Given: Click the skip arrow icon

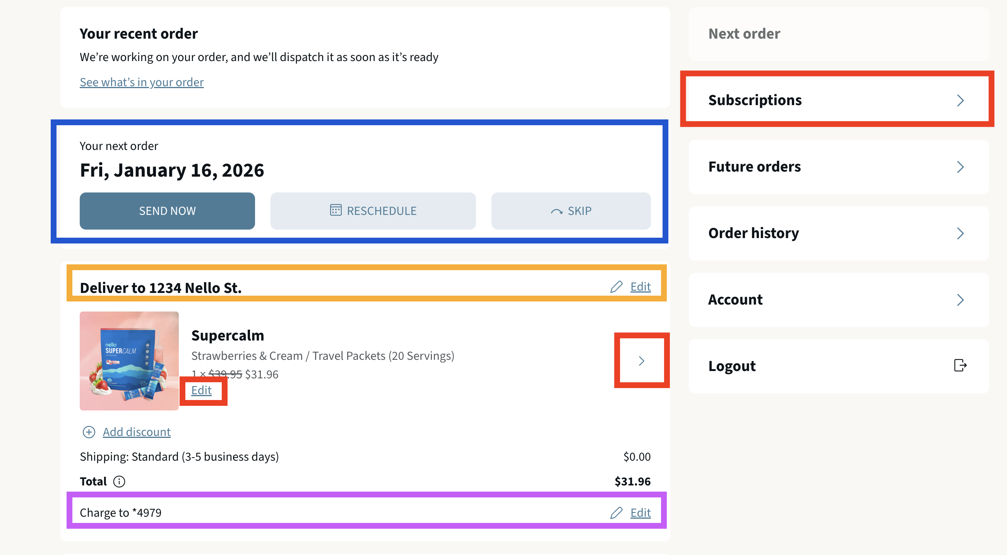Looking at the screenshot, I should [557, 211].
